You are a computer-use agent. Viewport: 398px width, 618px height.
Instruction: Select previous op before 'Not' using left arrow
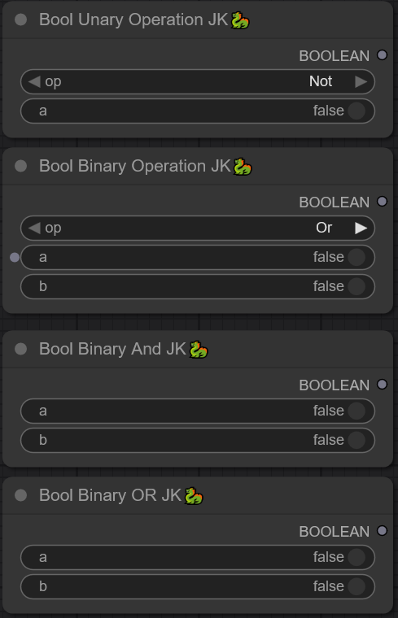click(34, 81)
